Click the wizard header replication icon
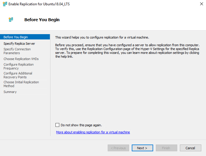 pos(11,19)
